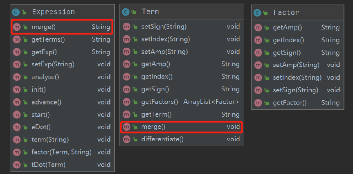Select getAmp() in the Factor class
Screen dimensions: 353x174
[x=287, y=27]
